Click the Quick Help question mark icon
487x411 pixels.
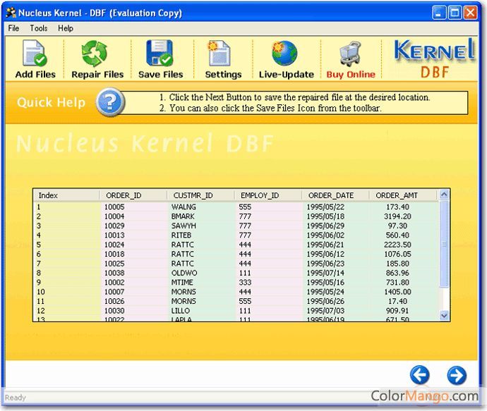pos(110,102)
